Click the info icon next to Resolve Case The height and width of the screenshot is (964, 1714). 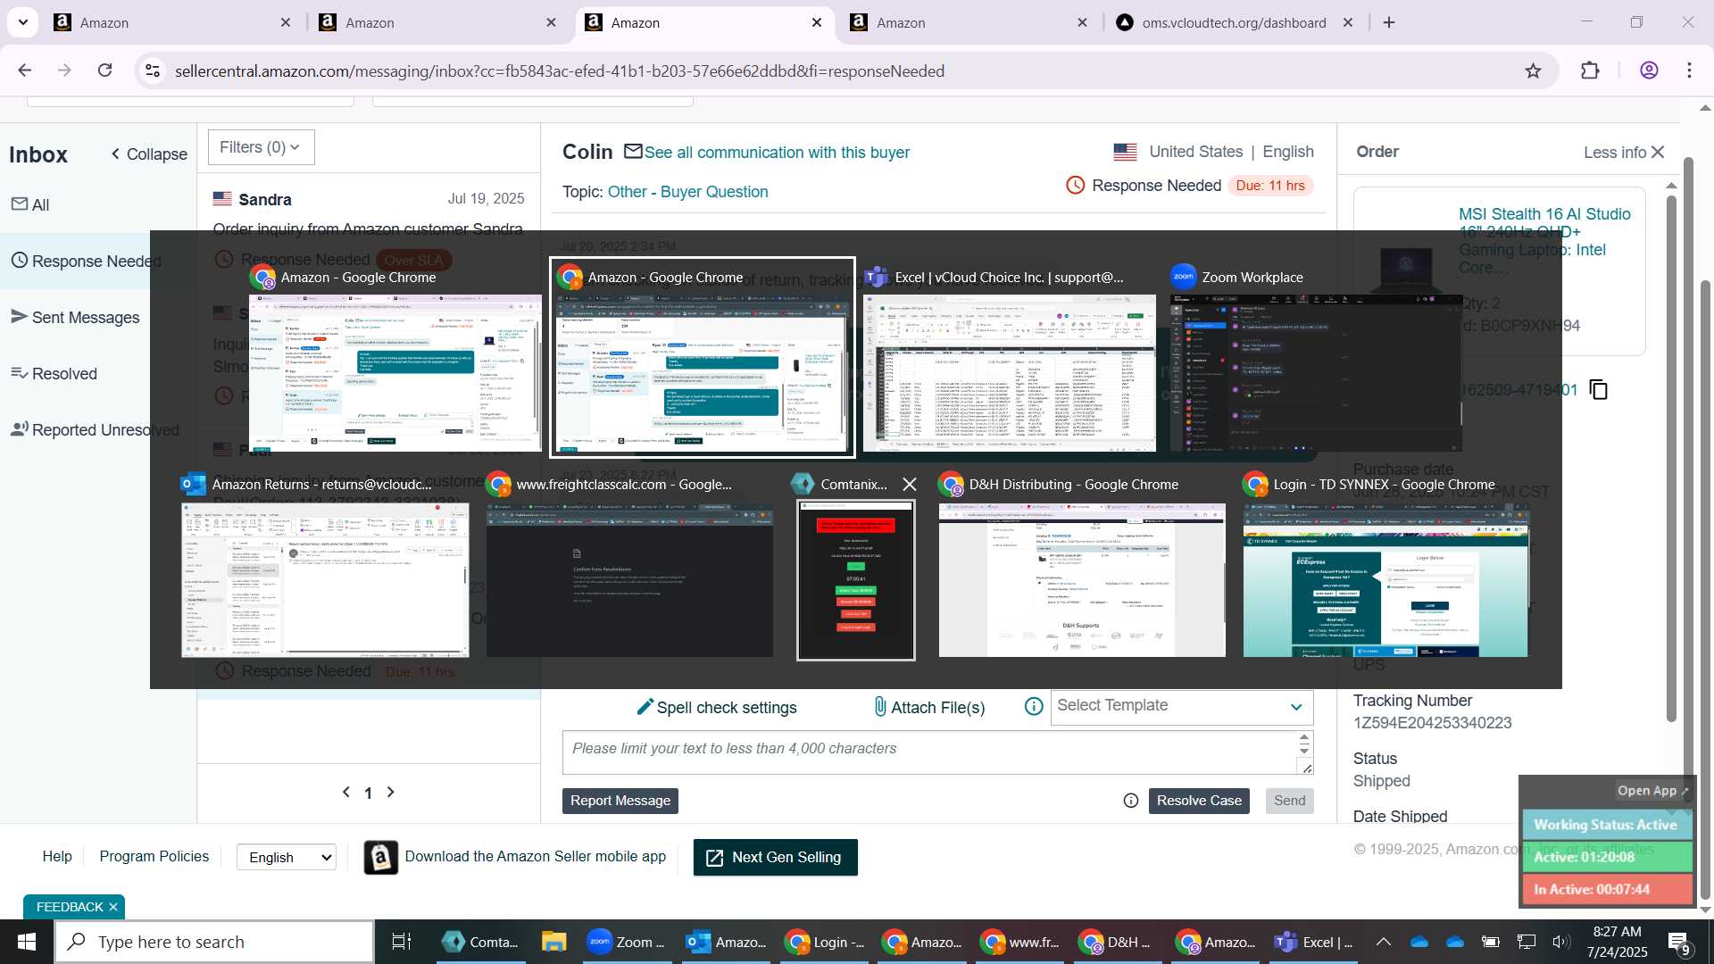tap(1131, 801)
